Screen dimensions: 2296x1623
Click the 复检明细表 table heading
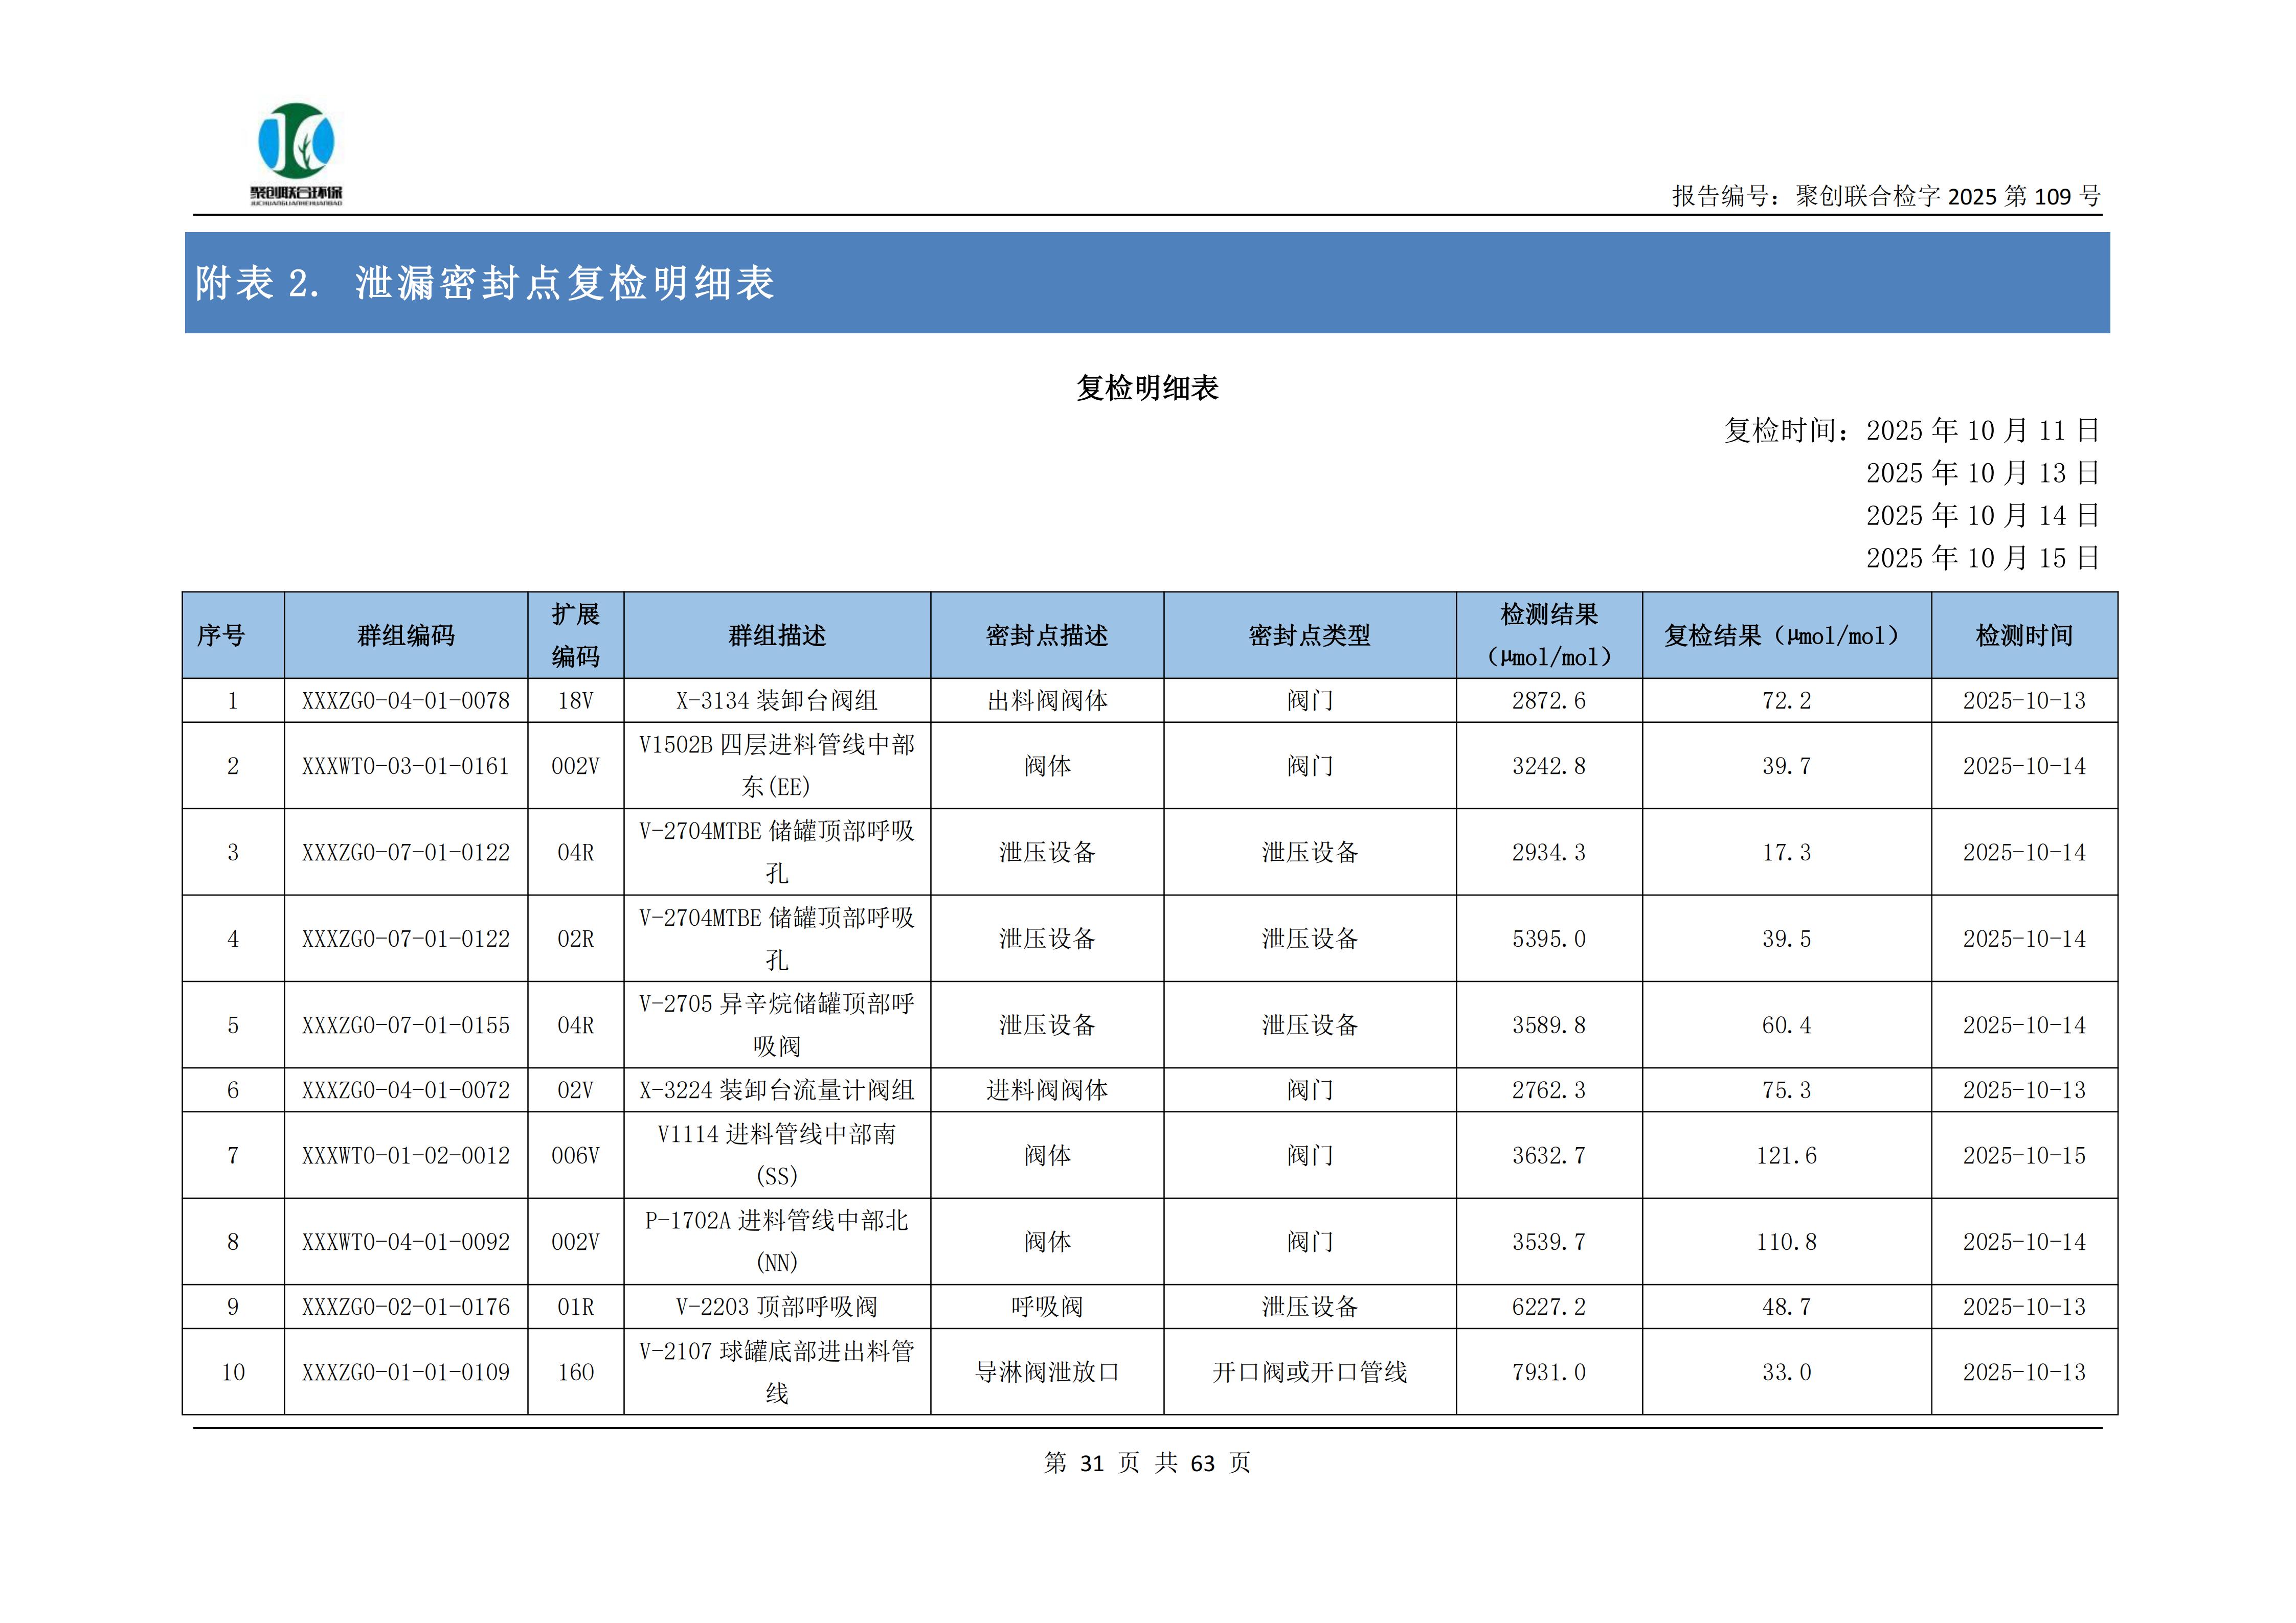tap(1147, 388)
